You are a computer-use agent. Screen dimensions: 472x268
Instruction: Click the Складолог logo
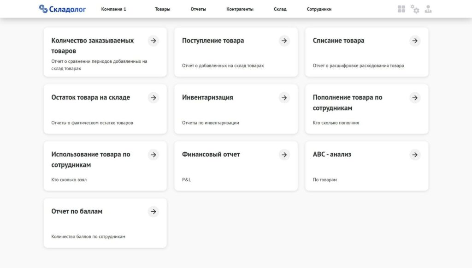coord(62,9)
